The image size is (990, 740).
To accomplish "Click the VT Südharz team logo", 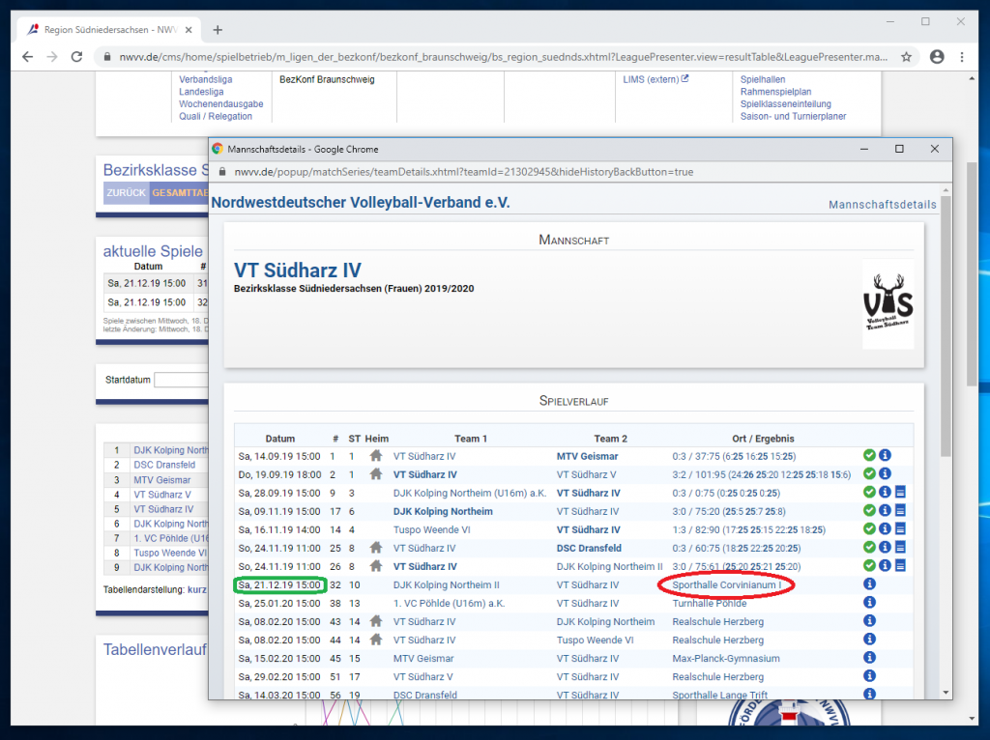I will 888,303.
